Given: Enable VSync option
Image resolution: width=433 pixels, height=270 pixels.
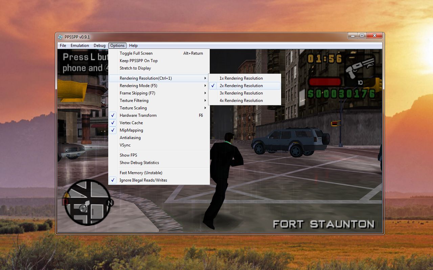Looking at the screenshot, I should [x=159, y=145].
